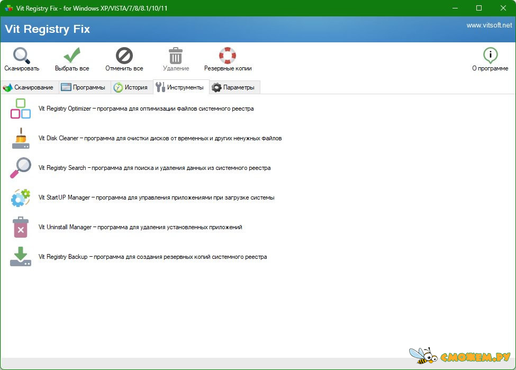This screenshot has width=516, height=370.
Task: Open Резервные копии lifebuoy icon
Action: point(228,55)
